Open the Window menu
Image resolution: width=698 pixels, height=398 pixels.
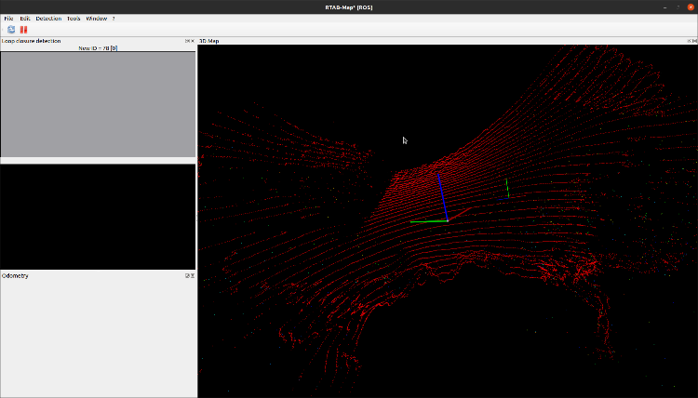[x=96, y=19]
